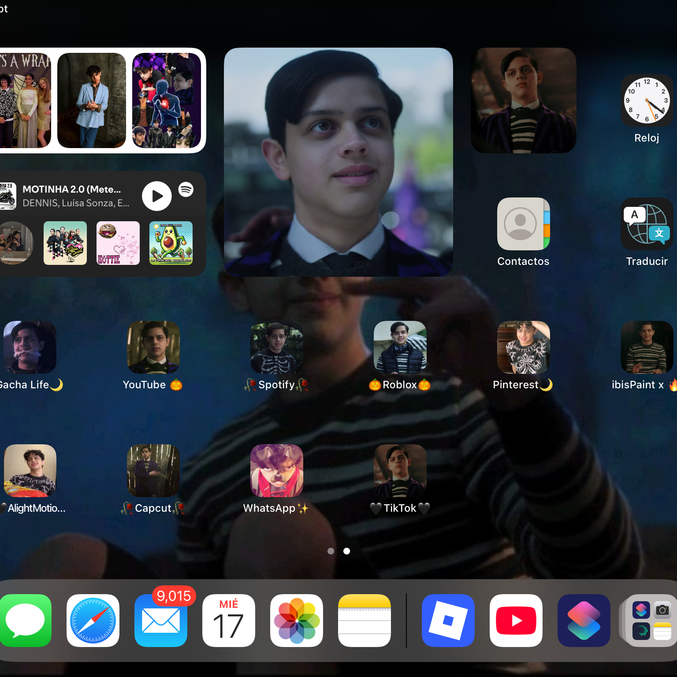Launch Roblox from the dock
Viewport: 677px width, 677px height.
[x=448, y=621]
